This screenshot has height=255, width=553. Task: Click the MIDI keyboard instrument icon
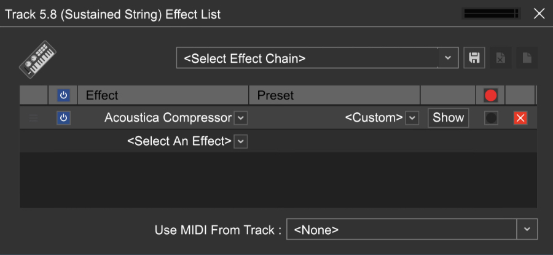coord(37,59)
